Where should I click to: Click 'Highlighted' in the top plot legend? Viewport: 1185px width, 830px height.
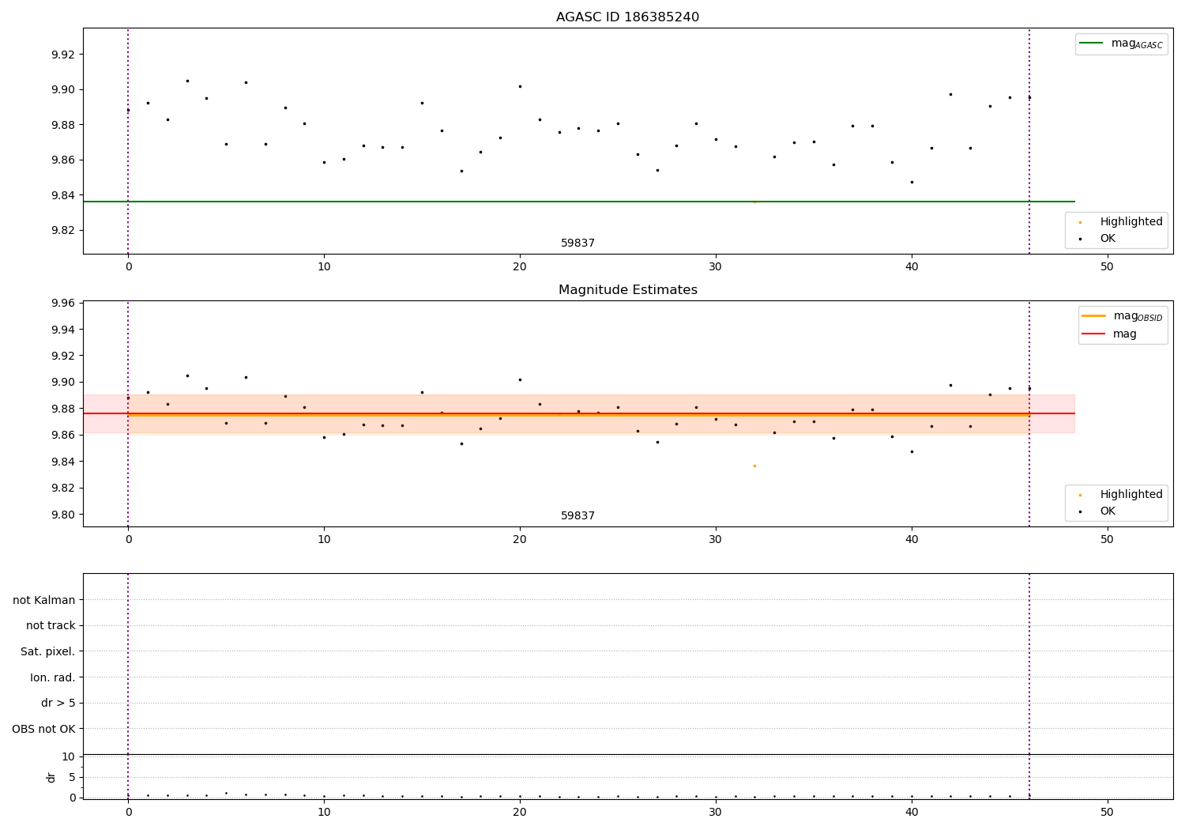1131,222
